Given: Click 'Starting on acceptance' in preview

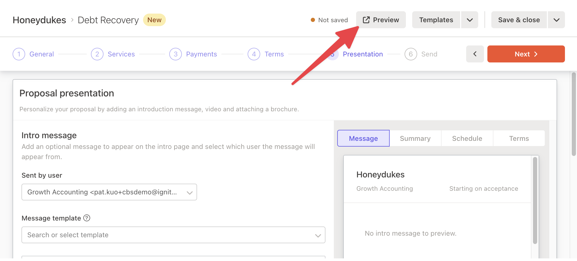Looking at the screenshot, I should pyautogui.click(x=484, y=189).
